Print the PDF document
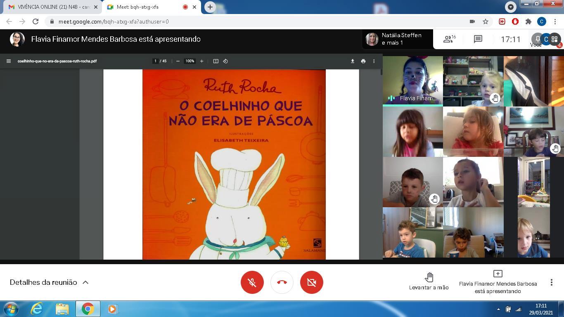The height and width of the screenshot is (317, 564). click(x=363, y=61)
